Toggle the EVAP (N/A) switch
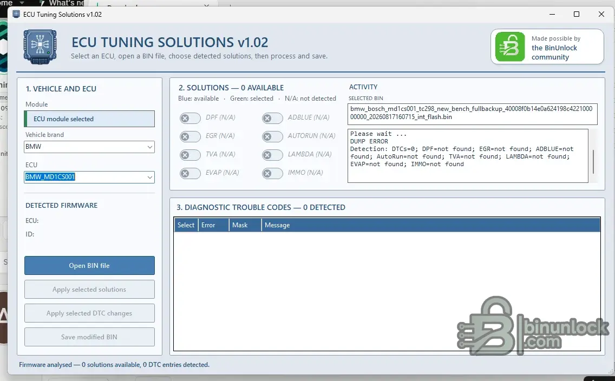Screen dimensions: 615x381 pos(190,173)
